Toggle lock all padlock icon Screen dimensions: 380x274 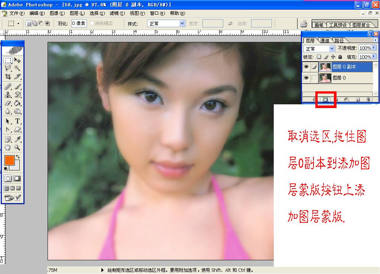pos(340,57)
